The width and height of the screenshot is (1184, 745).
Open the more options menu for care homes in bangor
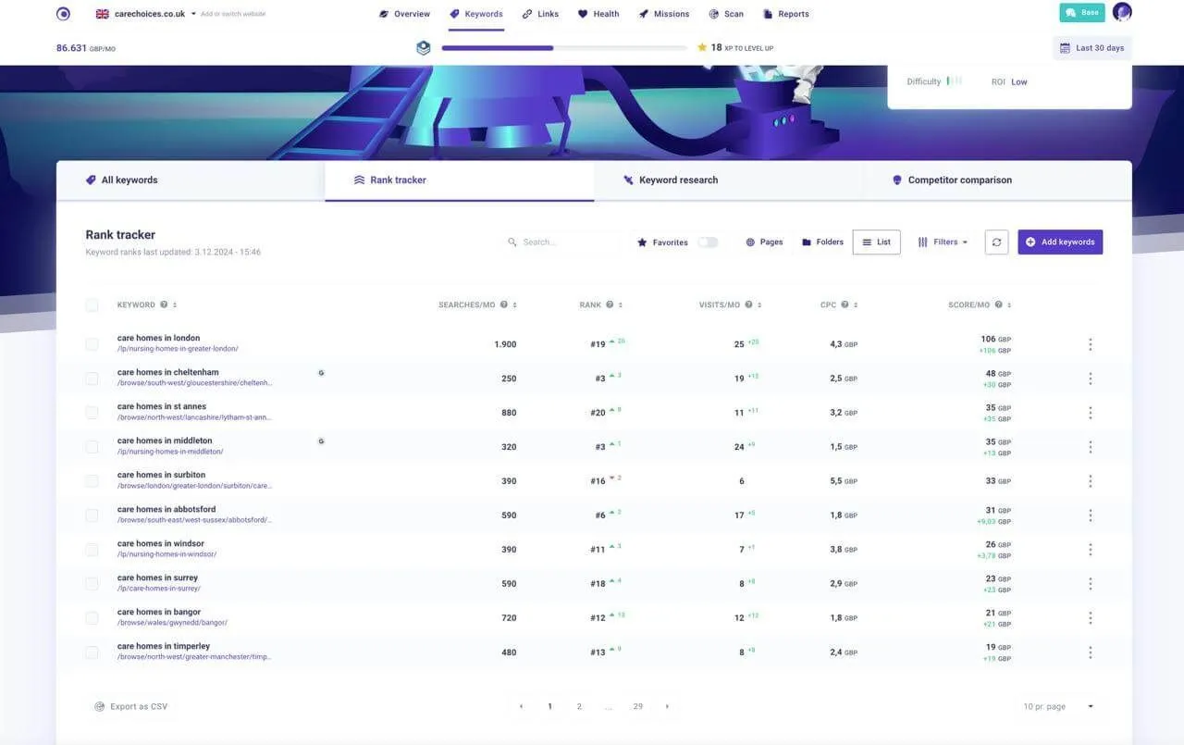click(1090, 618)
